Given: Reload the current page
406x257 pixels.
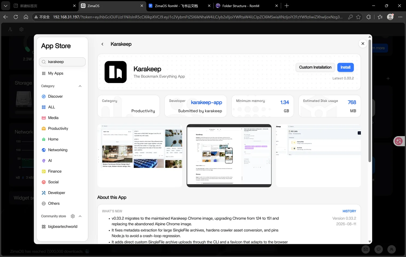Looking at the screenshot, I should tap(16, 17).
